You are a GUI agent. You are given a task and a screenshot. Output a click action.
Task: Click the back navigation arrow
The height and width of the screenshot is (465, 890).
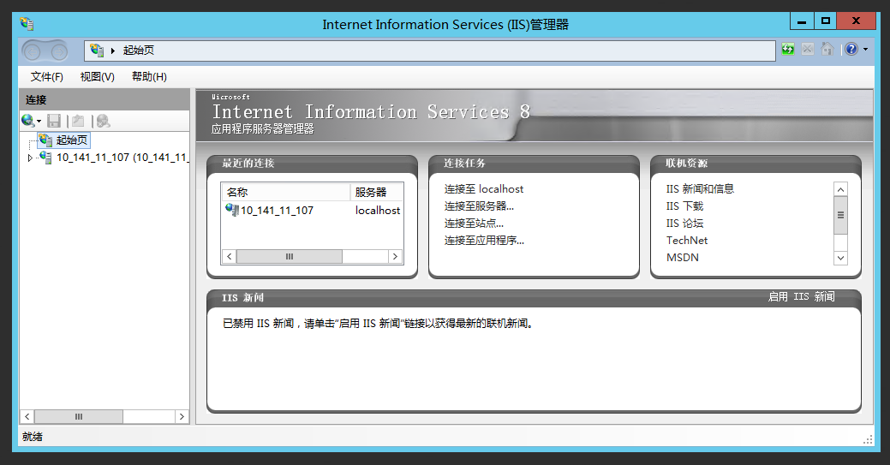(x=33, y=51)
